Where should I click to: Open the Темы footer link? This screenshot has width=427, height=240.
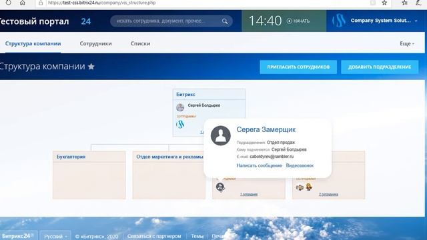(197, 236)
